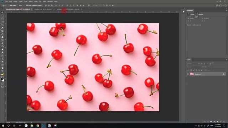Open the Image menu

pyautogui.click(x=15, y=1)
